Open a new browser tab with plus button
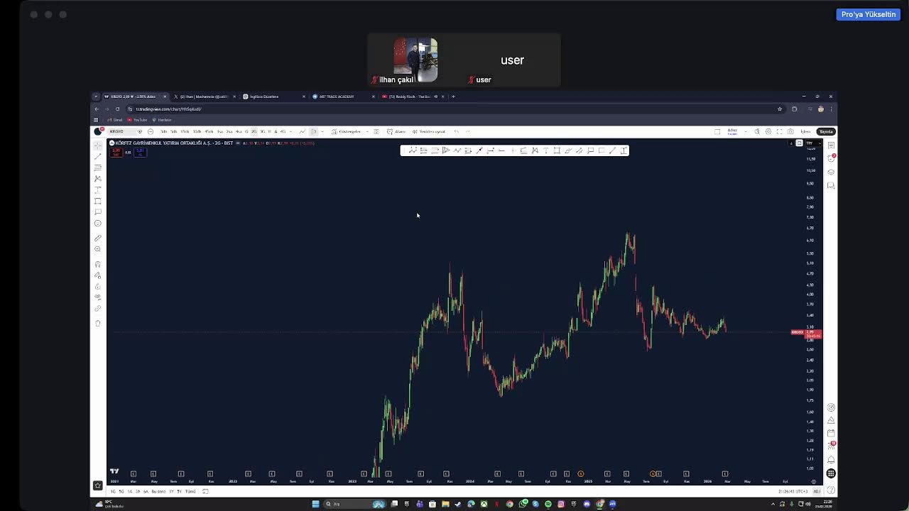The width and height of the screenshot is (909, 511). (453, 97)
